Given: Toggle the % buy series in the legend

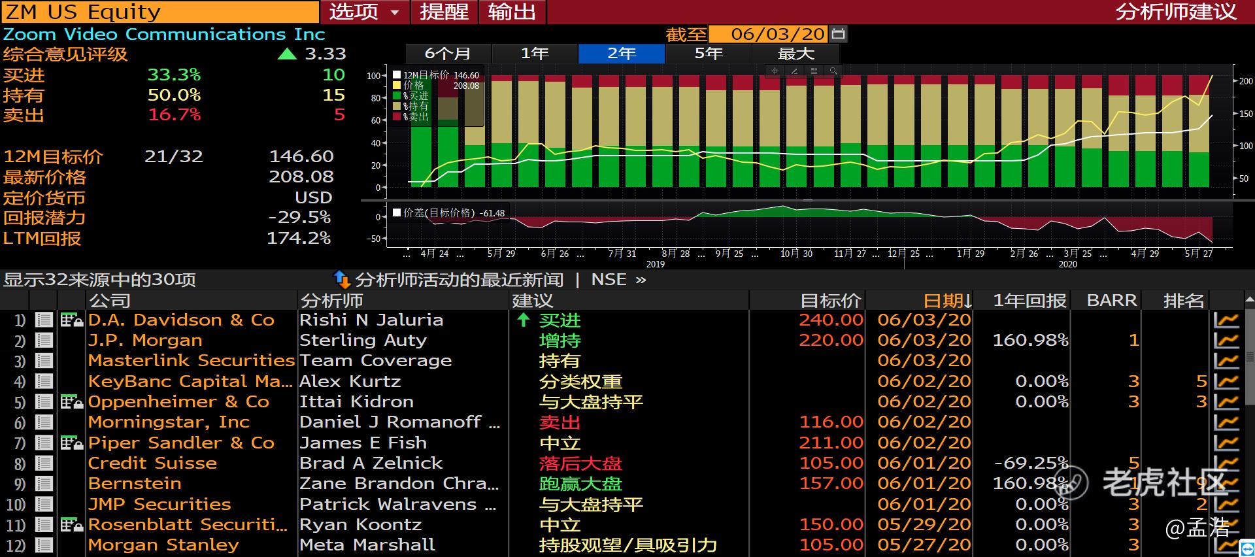Looking at the screenshot, I should [397, 96].
